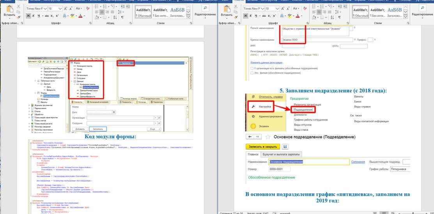
Task: Click red font color button in left window
Action: click(x=80, y=16)
